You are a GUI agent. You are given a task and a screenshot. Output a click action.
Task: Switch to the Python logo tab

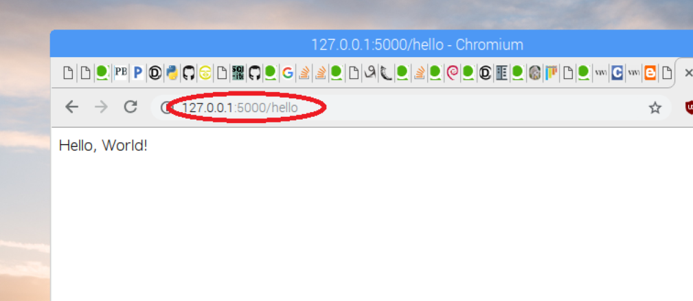tap(172, 72)
